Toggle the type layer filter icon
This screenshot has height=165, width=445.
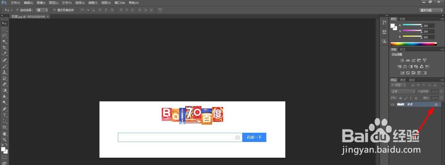tap(424, 85)
